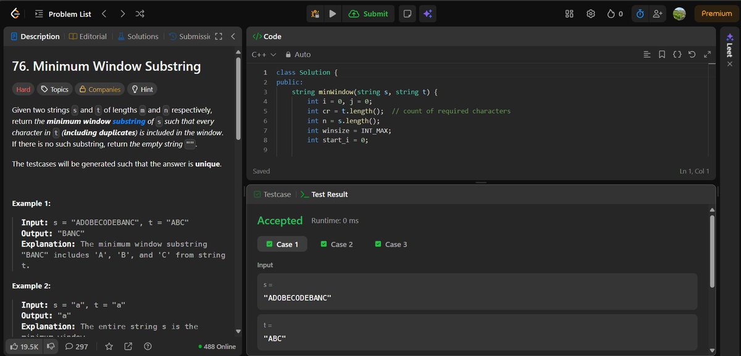Expand the Hint section

pos(142,89)
